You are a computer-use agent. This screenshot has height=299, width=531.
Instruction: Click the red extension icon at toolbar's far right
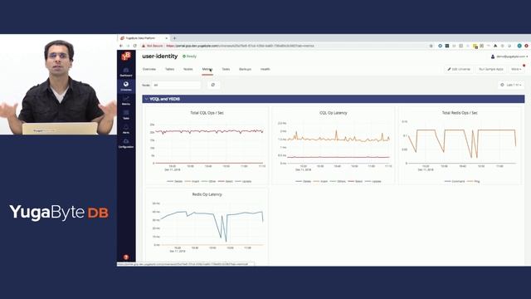pyautogui.click(x=526, y=46)
